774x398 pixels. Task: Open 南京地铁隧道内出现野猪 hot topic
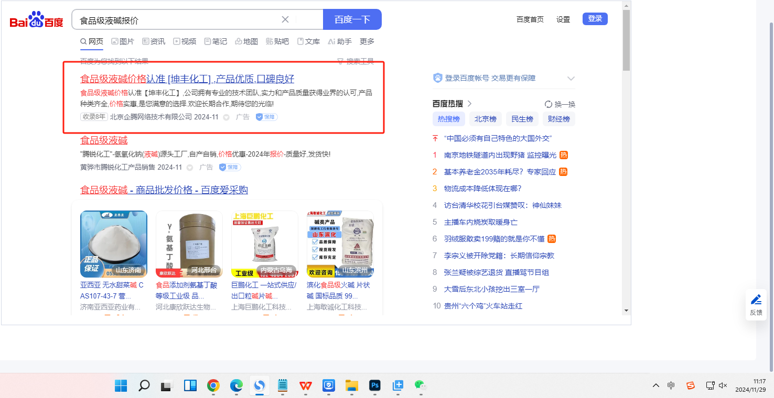(500, 155)
